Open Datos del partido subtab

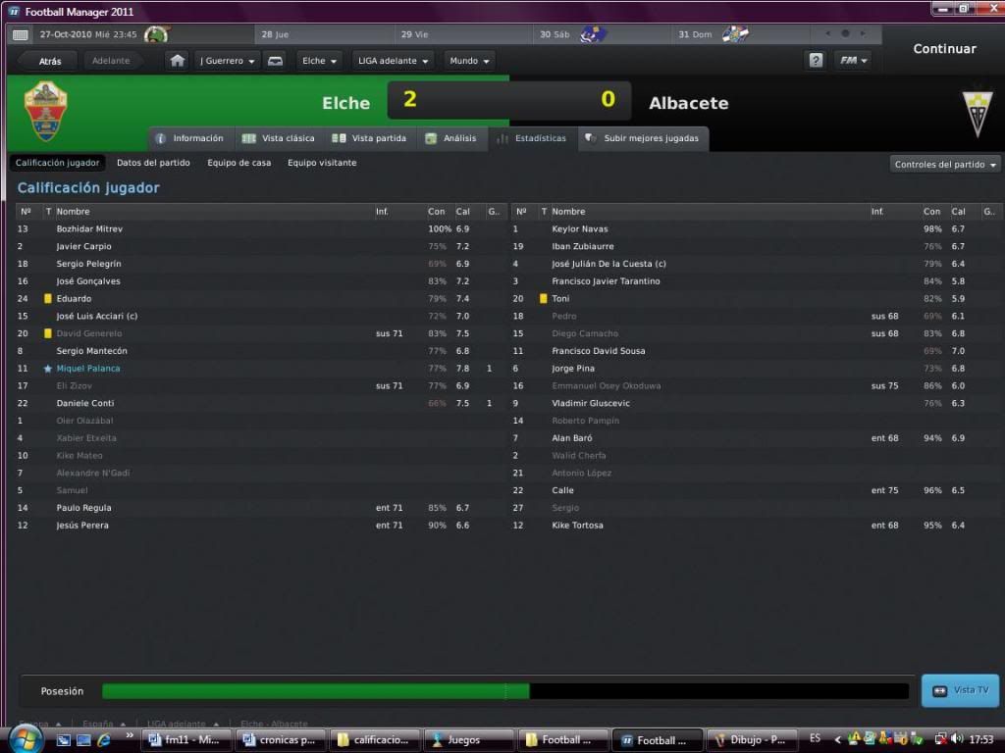click(153, 163)
